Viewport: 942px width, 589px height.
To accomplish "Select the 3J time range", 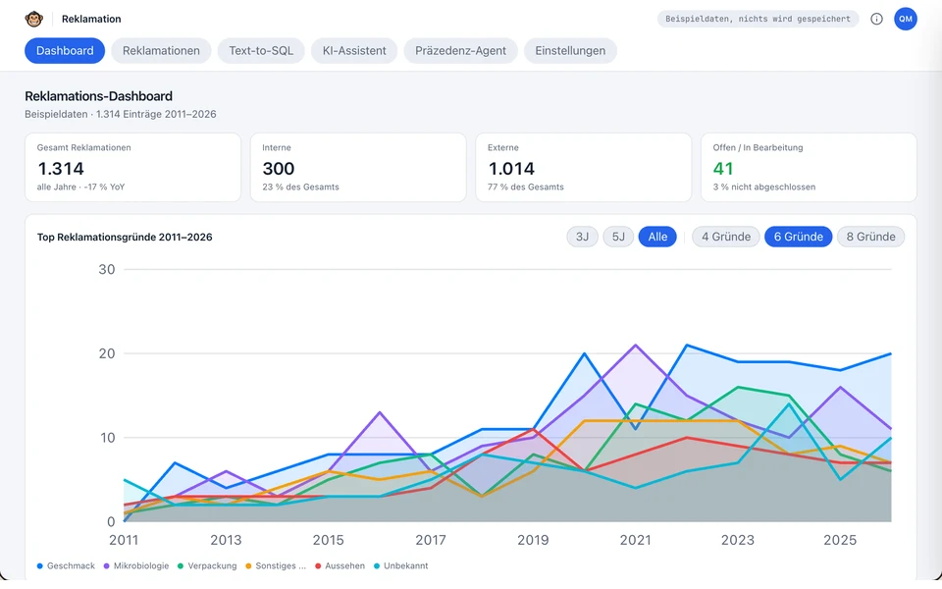I will 582,237.
